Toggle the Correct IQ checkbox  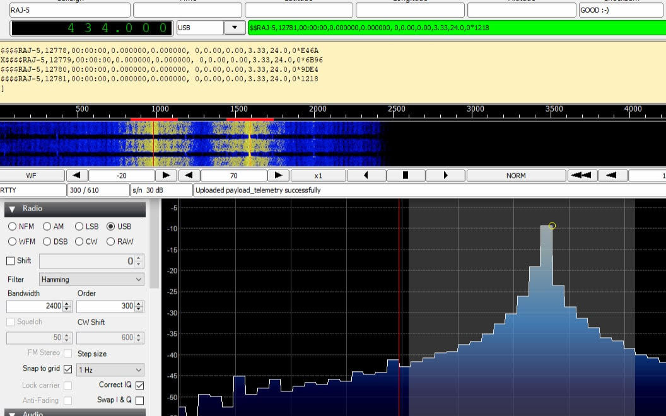(x=139, y=386)
